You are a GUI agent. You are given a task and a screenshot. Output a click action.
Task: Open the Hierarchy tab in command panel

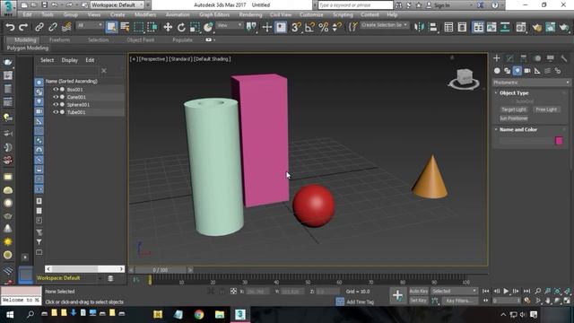(524, 58)
